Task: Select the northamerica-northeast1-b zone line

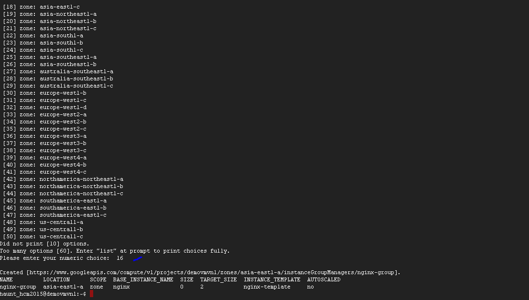Action: click(x=63, y=186)
